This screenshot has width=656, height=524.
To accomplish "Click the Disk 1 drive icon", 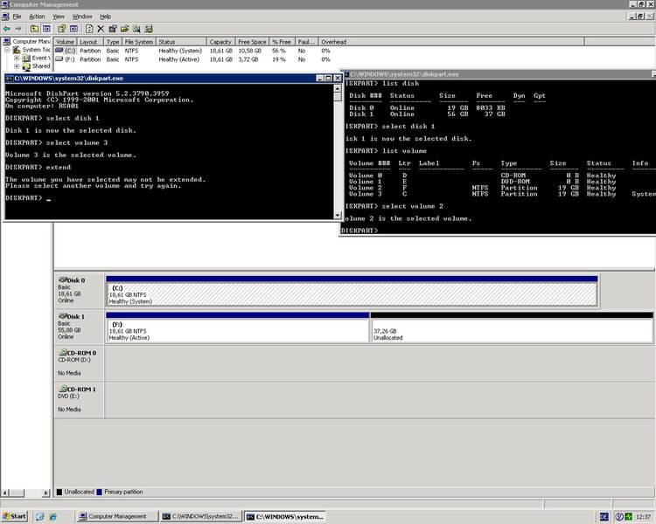I will pos(62,316).
